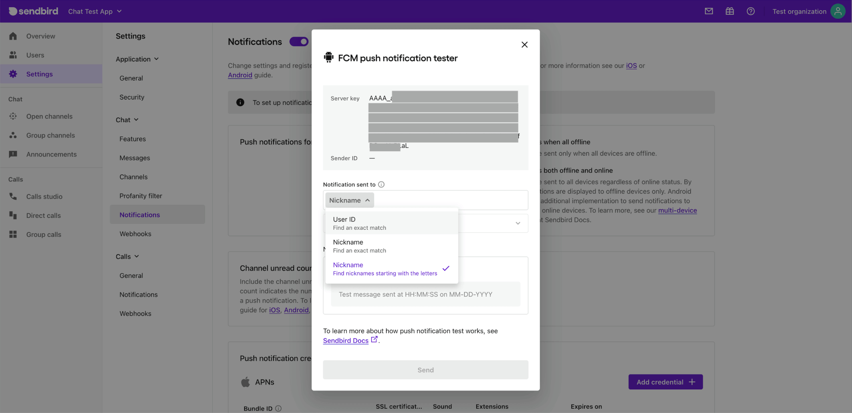This screenshot has height=413, width=852.
Task: Click the Sendbird logo
Action: [33, 11]
